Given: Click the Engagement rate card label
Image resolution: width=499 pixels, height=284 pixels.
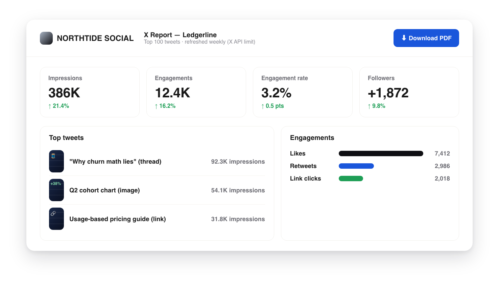Looking at the screenshot, I should point(285,78).
